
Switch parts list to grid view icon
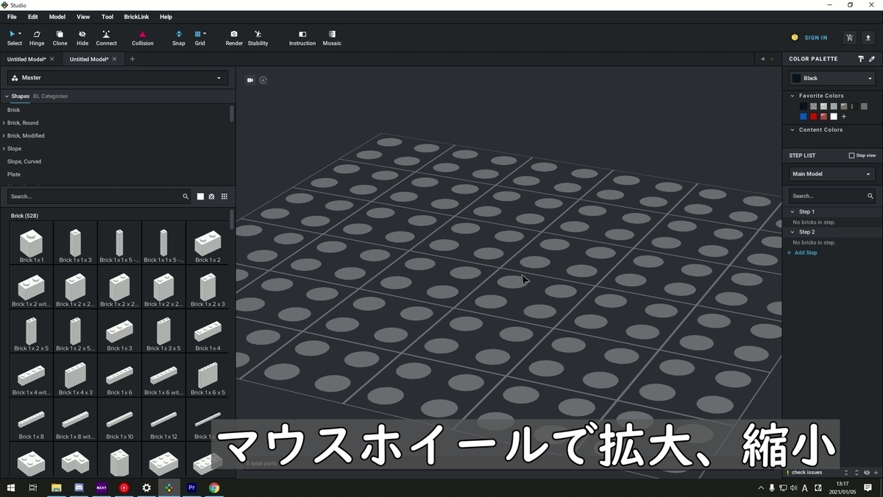pyautogui.click(x=224, y=197)
